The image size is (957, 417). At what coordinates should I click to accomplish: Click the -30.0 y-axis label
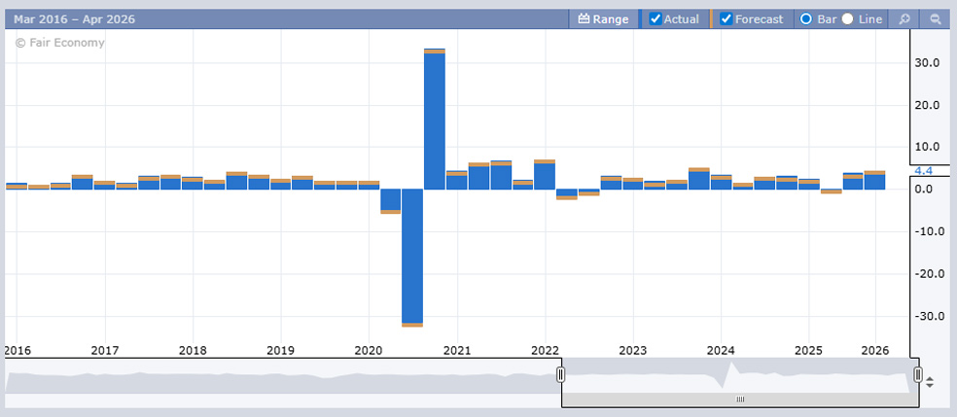click(931, 316)
